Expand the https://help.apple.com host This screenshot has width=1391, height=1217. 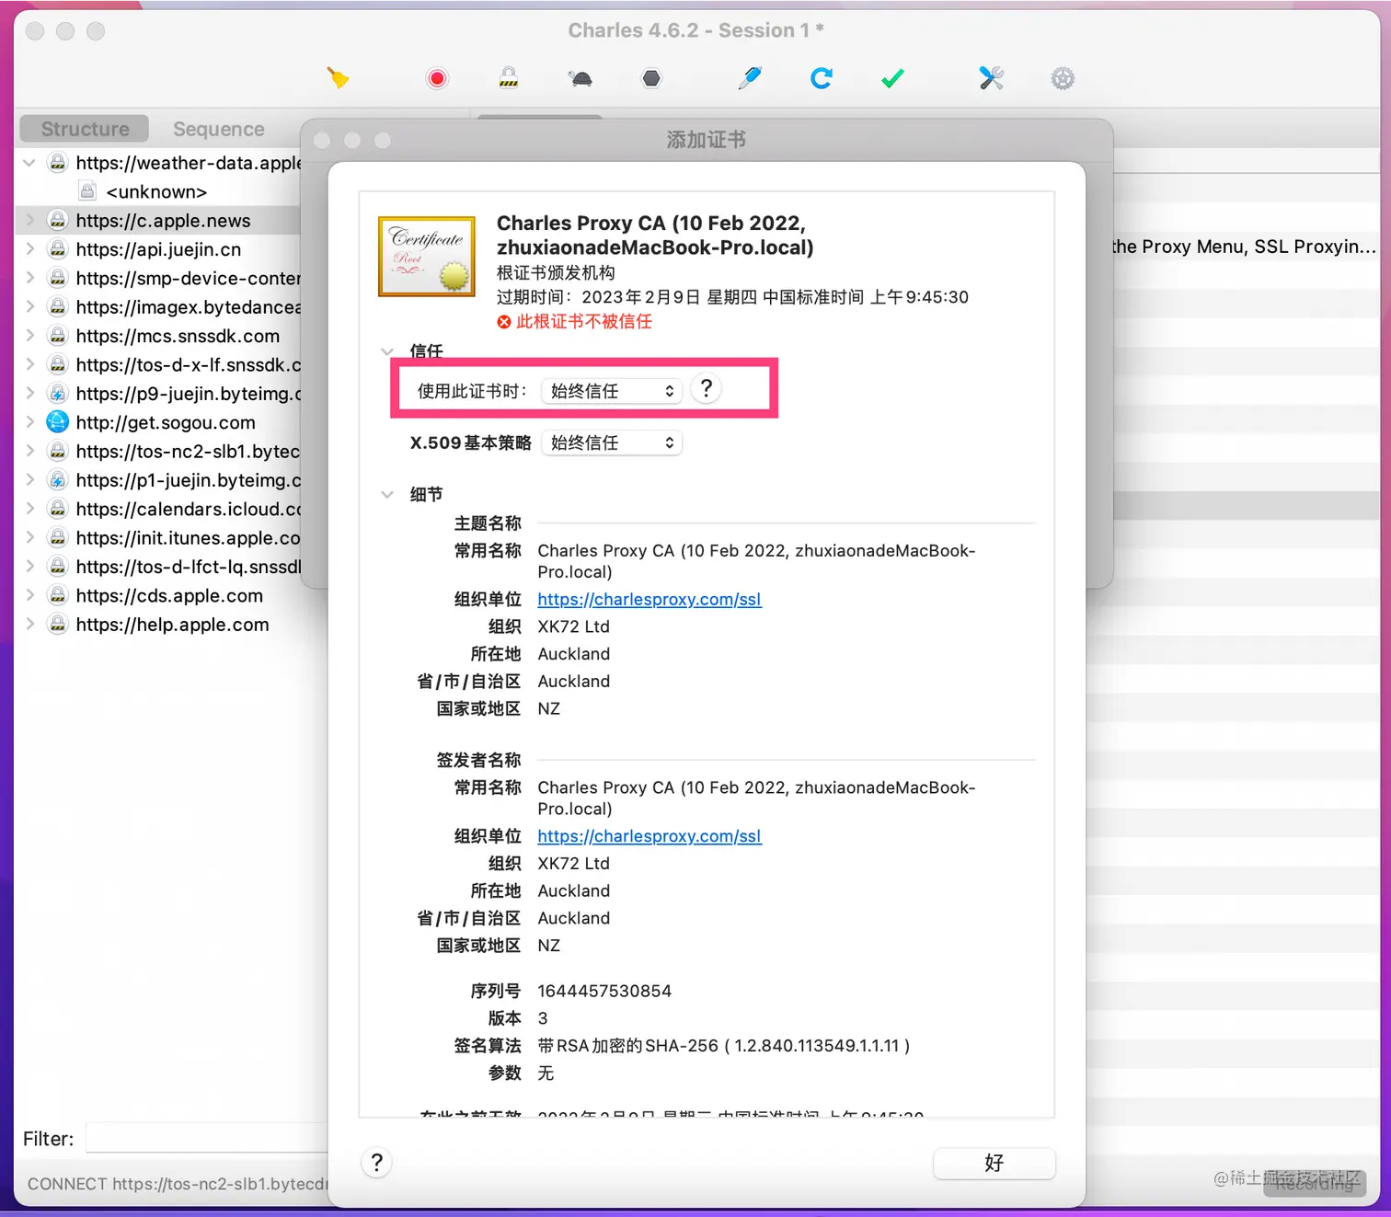tap(29, 625)
